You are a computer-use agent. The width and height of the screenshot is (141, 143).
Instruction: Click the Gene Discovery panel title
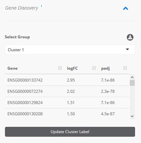click(21, 8)
